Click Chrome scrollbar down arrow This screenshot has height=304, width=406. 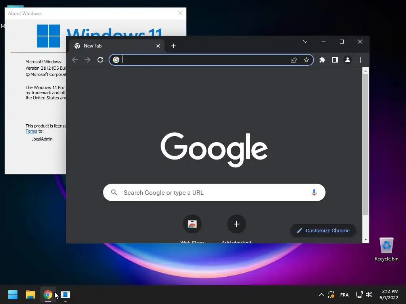coord(366,239)
